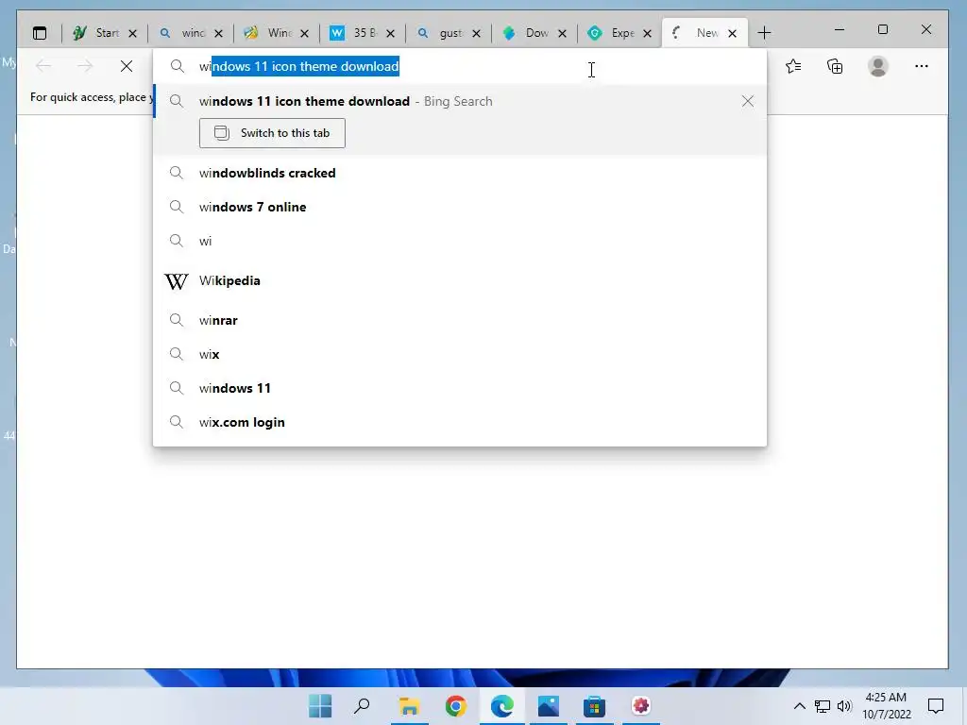Click the forward navigation arrow
967x725 pixels.
point(84,66)
